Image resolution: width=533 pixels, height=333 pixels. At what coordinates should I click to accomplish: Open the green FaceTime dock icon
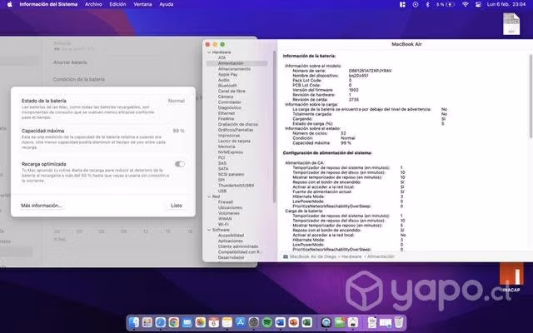coord(340,322)
